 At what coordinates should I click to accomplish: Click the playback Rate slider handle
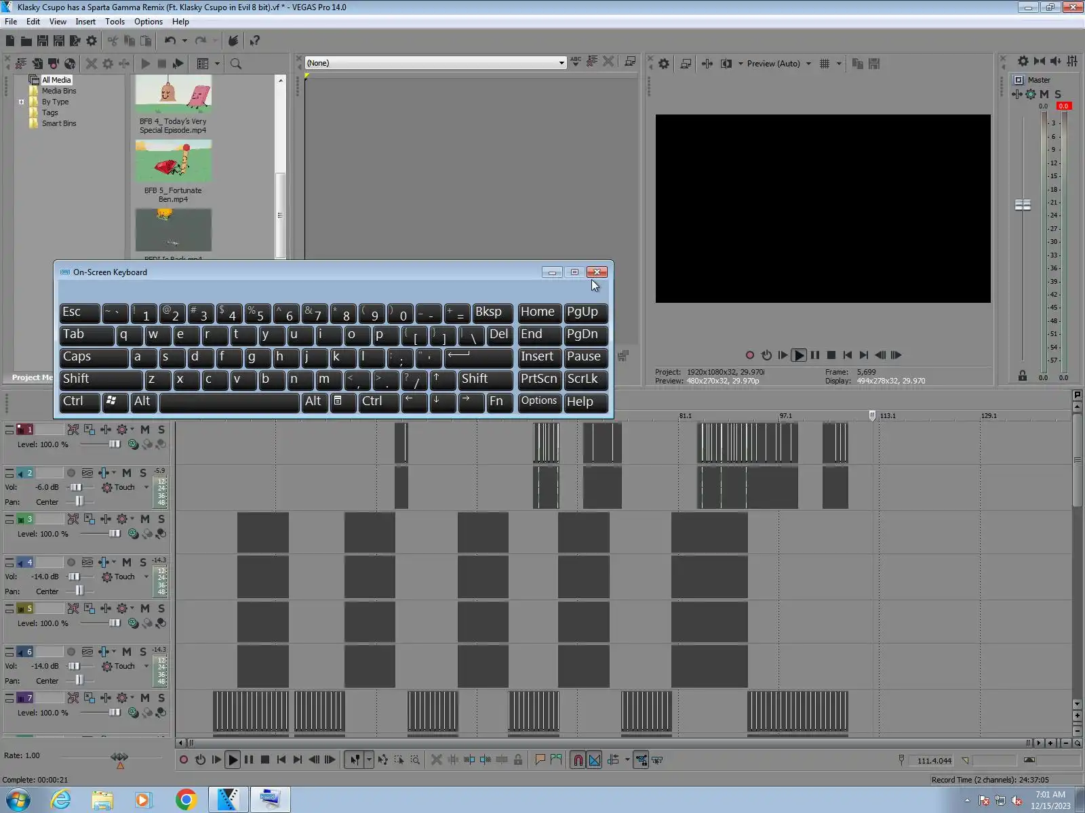coord(119,756)
